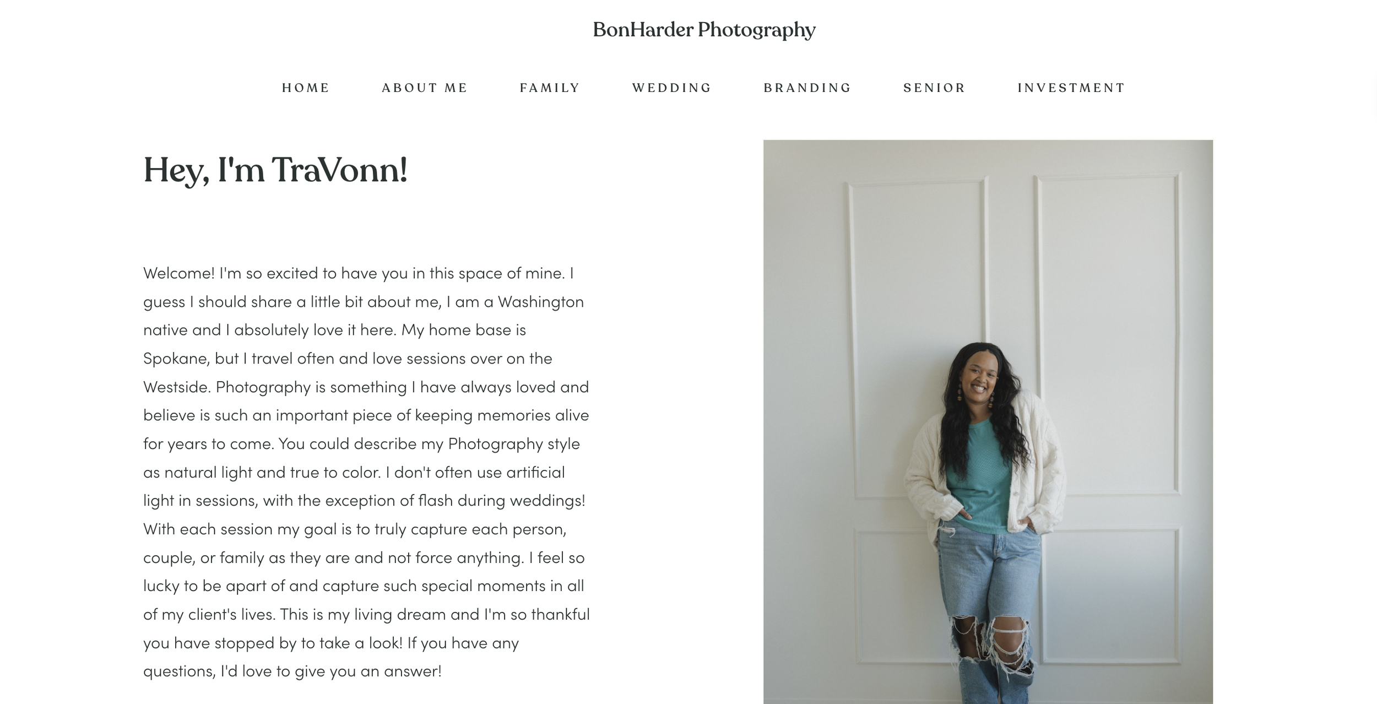The width and height of the screenshot is (1377, 704).
Task: Click the BonHarder Photography site title
Action: [704, 30]
